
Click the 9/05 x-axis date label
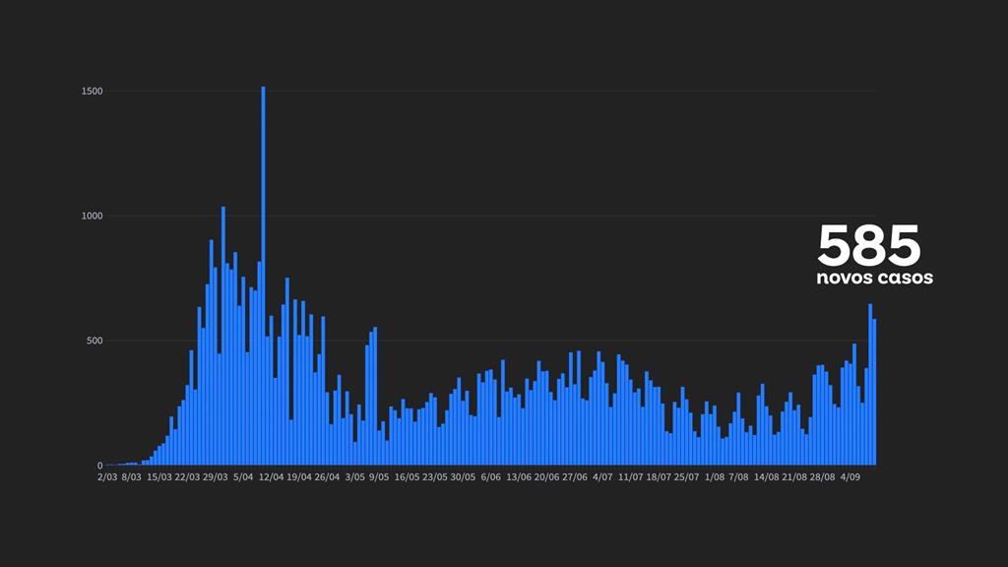click(x=379, y=477)
